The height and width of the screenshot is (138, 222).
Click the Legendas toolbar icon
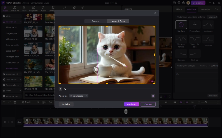click(x=34, y=9)
